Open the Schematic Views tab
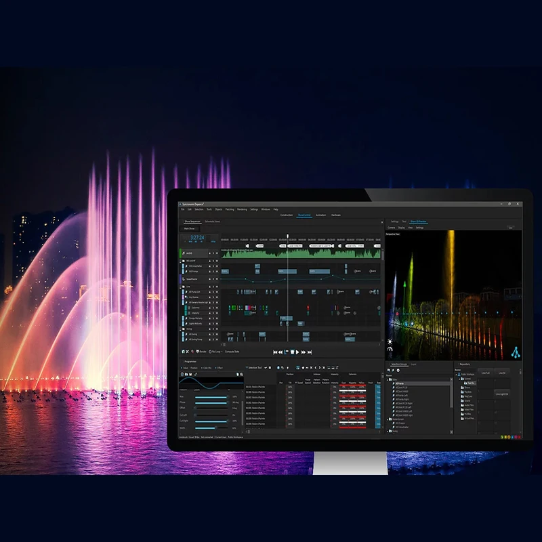 [213, 222]
